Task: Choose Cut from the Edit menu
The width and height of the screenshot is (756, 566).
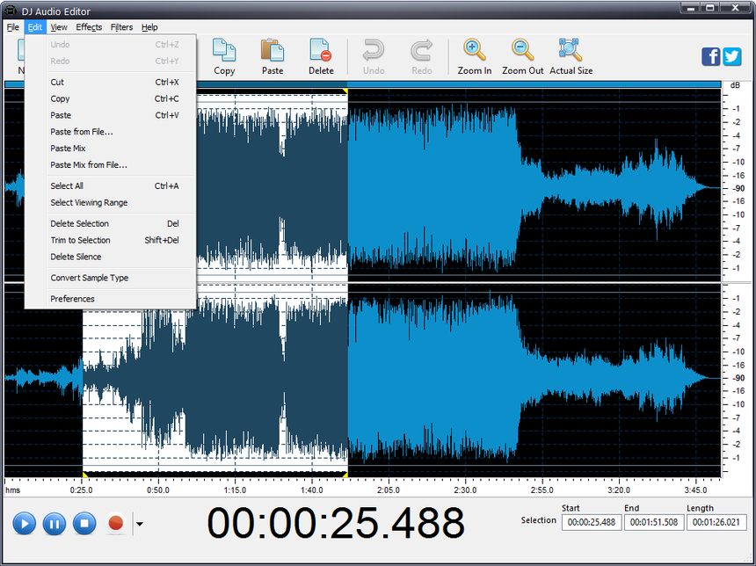Action: (111, 82)
